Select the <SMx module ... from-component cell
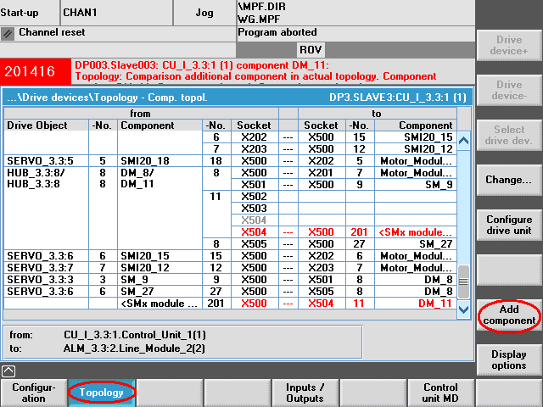Viewport: 543px width, 407px height. 160,304
